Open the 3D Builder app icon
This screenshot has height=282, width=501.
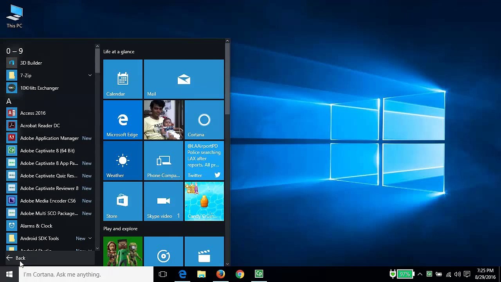click(12, 63)
